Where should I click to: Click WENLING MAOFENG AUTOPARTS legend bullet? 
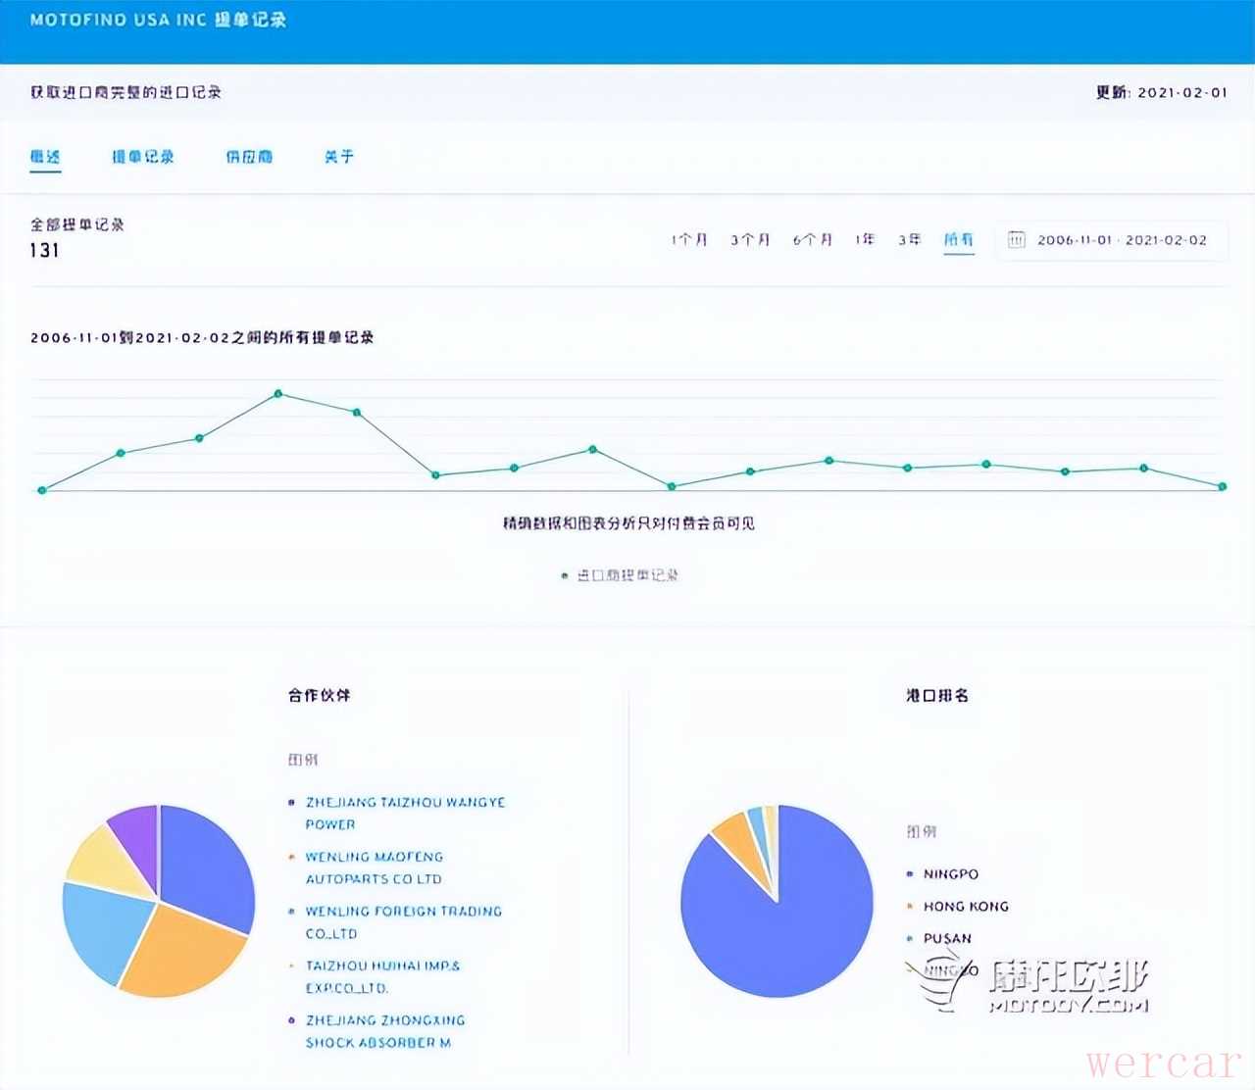click(291, 857)
